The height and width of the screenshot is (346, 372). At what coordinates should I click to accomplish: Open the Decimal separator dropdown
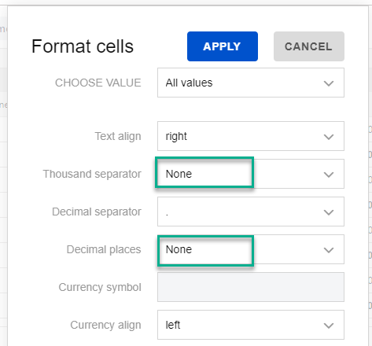click(251, 212)
